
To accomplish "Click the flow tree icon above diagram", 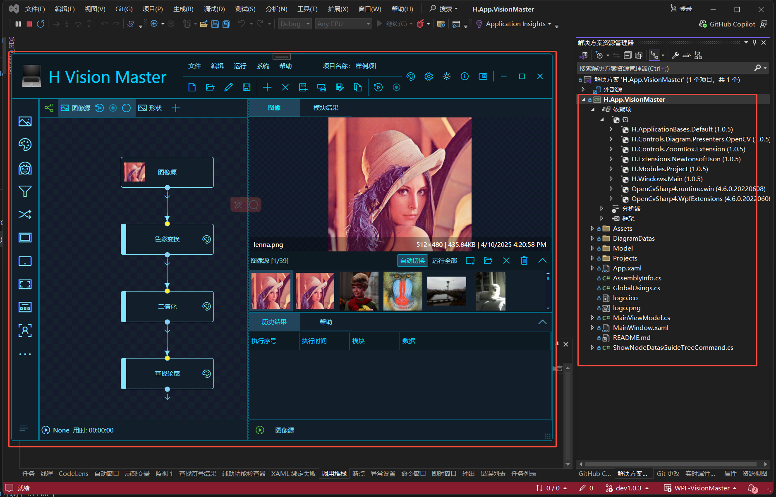I will 49,108.
